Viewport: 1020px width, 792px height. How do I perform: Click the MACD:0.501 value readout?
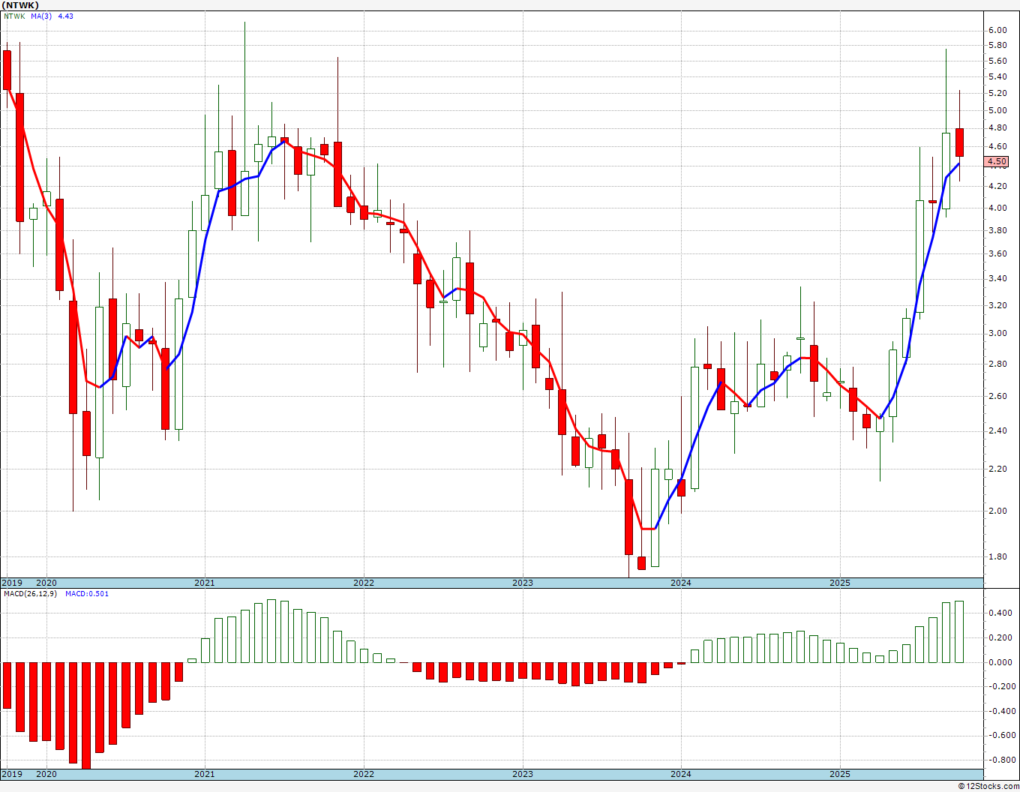click(86, 594)
